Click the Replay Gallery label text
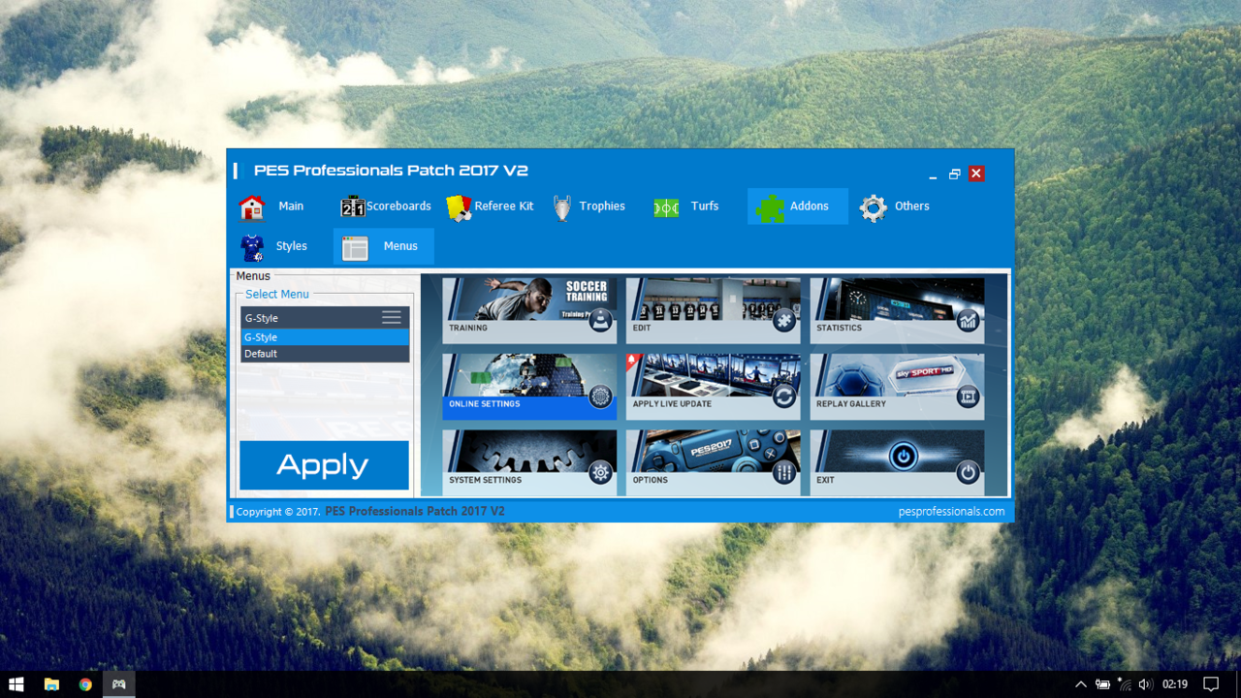The height and width of the screenshot is (698, 1241). 851,404
